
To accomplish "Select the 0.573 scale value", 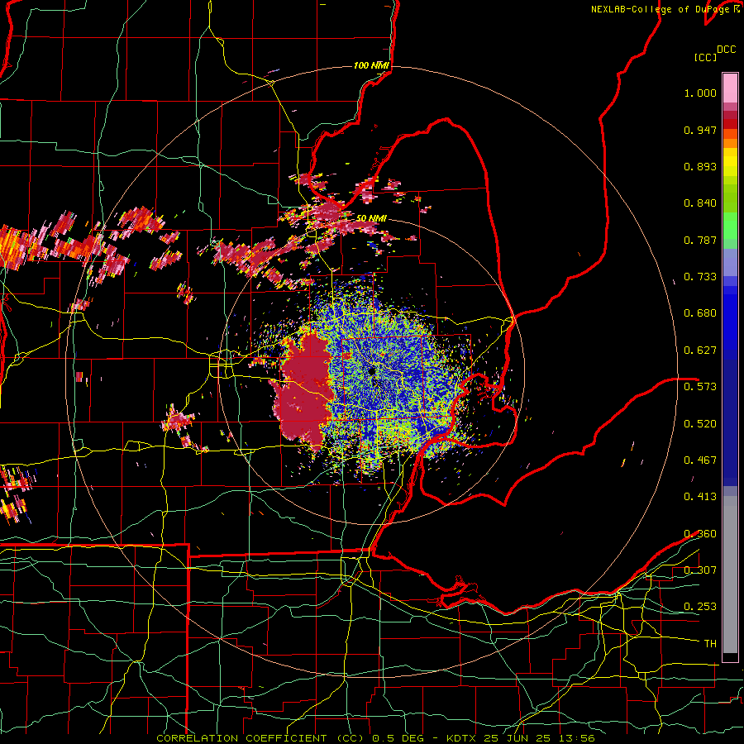I will pos(700,387).
